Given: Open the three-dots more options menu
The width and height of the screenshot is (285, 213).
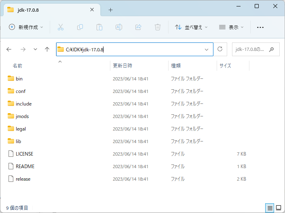Looking at the screenshot, I should (260, 27).
